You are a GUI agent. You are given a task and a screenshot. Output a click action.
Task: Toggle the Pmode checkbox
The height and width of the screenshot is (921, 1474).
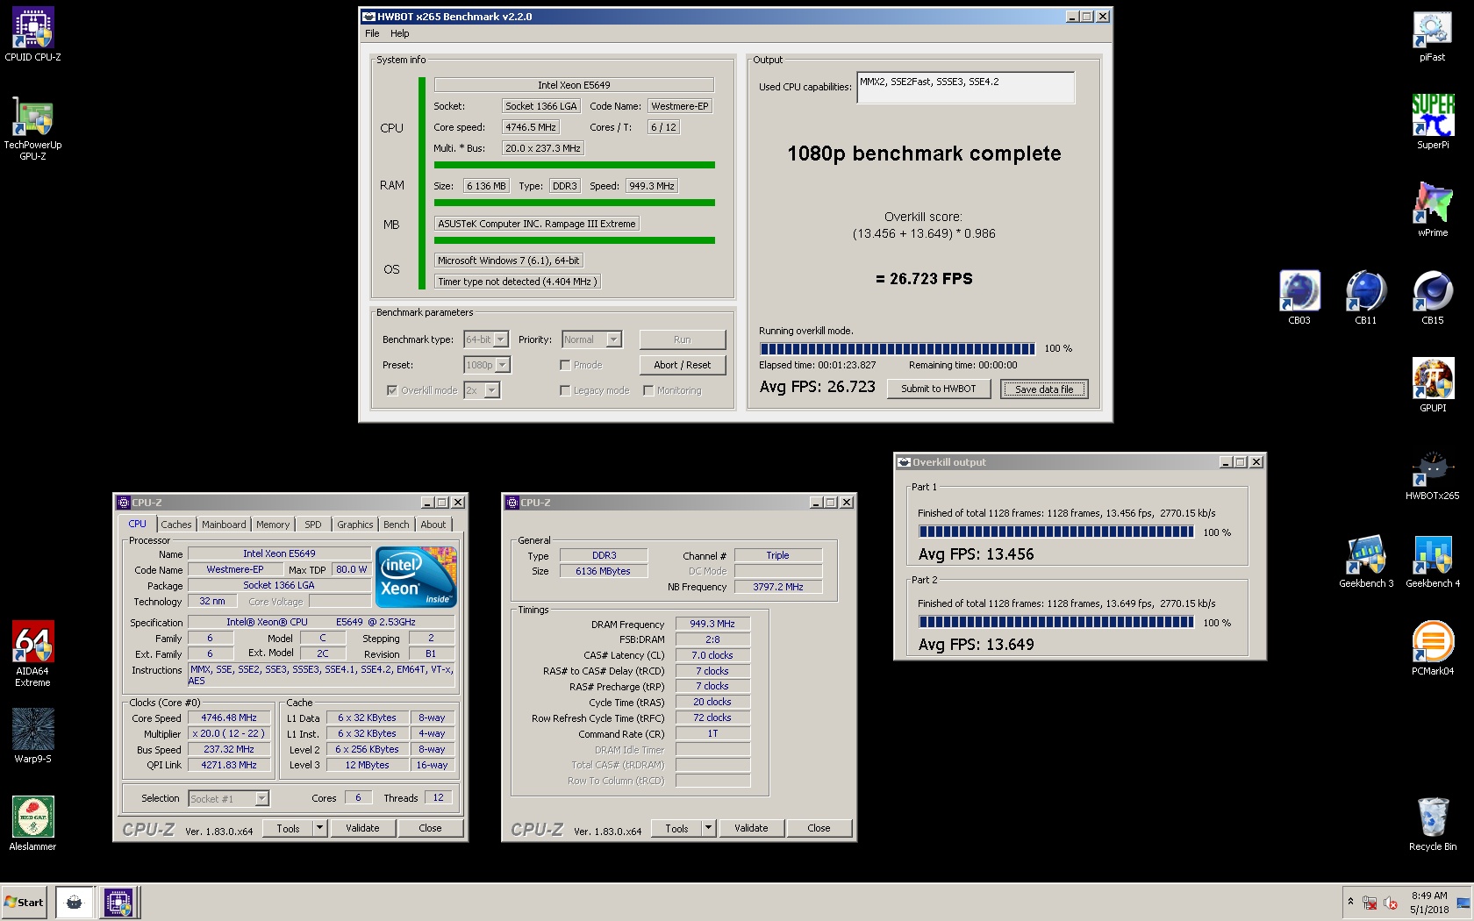tap(565, 365)
